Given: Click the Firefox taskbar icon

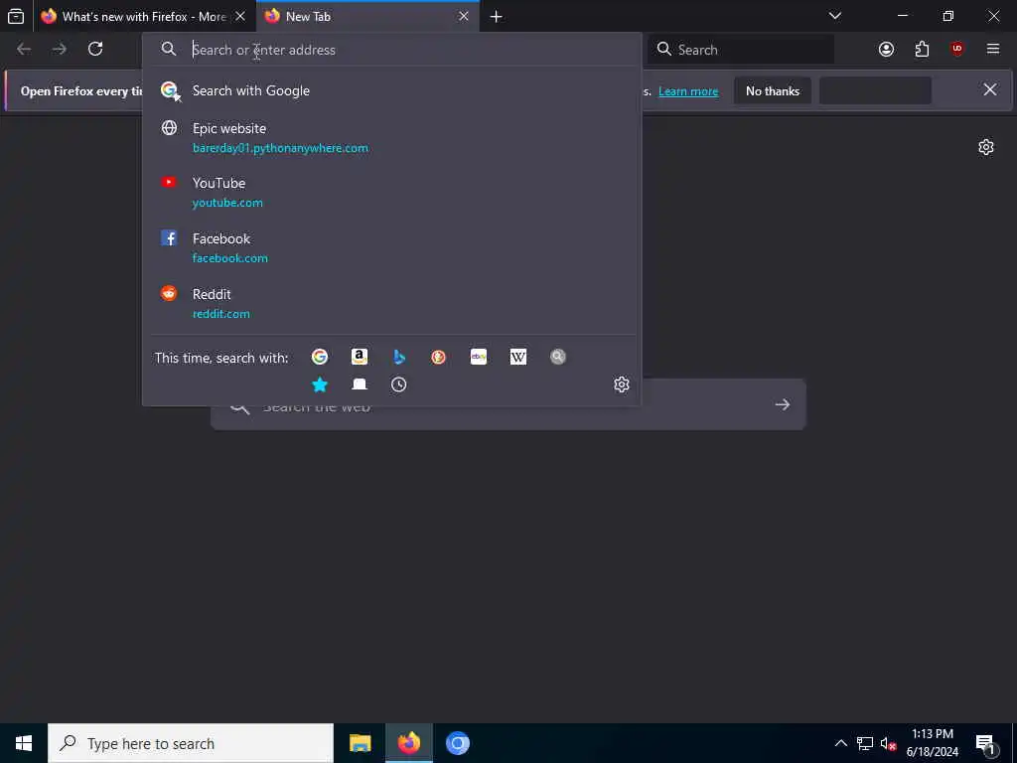Looking at the screenshot, I should click(408, 743).
